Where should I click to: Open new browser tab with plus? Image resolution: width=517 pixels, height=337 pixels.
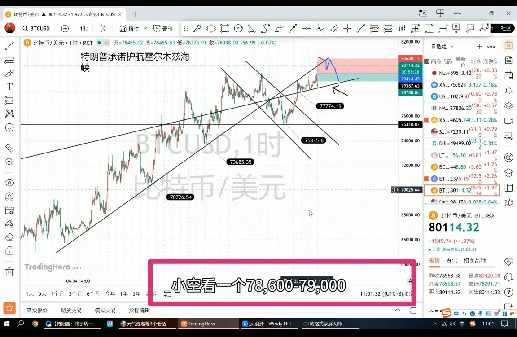click(135, 14)
